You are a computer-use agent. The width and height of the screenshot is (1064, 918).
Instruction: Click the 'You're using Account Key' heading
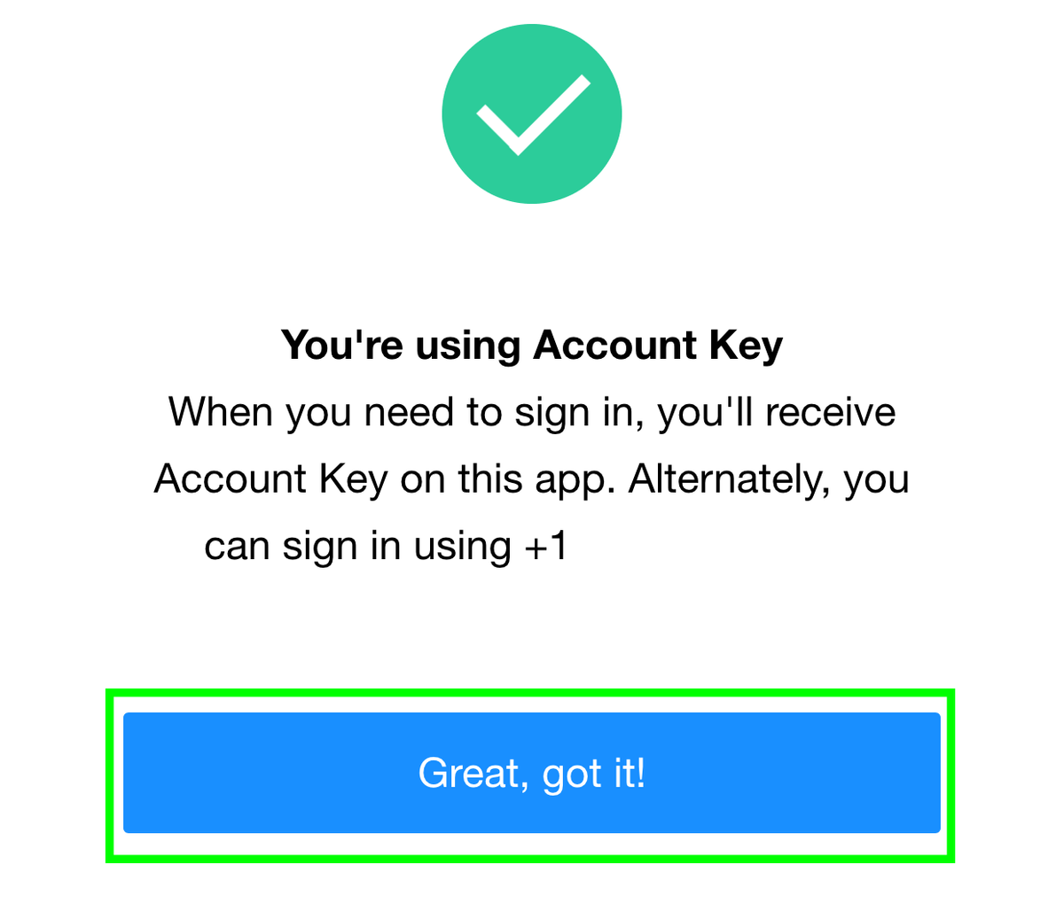[x=531, y=345]
